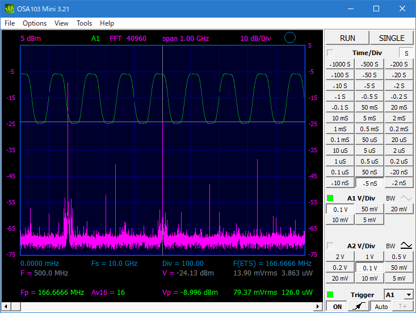Screen dimensions: 416x313
Task: Click the FFT 40960 label
Action: pos(128,39)
